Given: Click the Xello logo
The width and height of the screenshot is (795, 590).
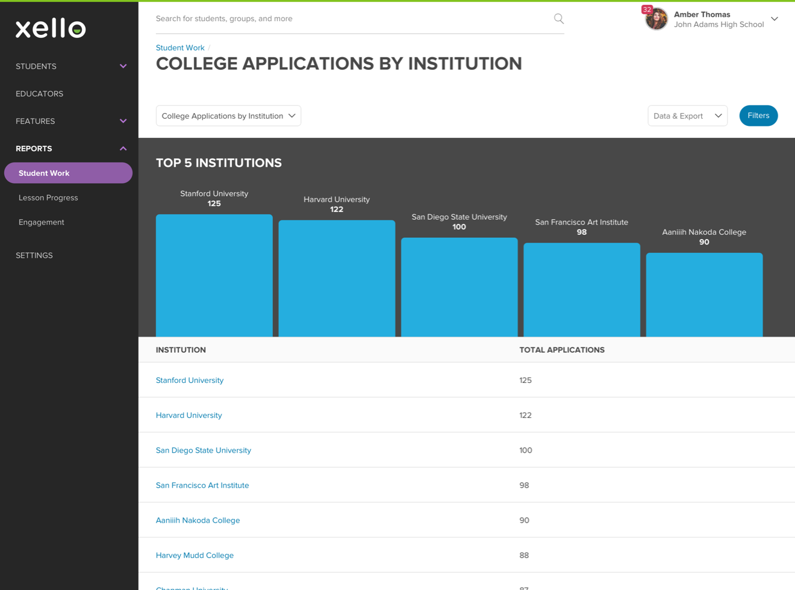Looking at the screenshot, I should click(x=51, y=28).
